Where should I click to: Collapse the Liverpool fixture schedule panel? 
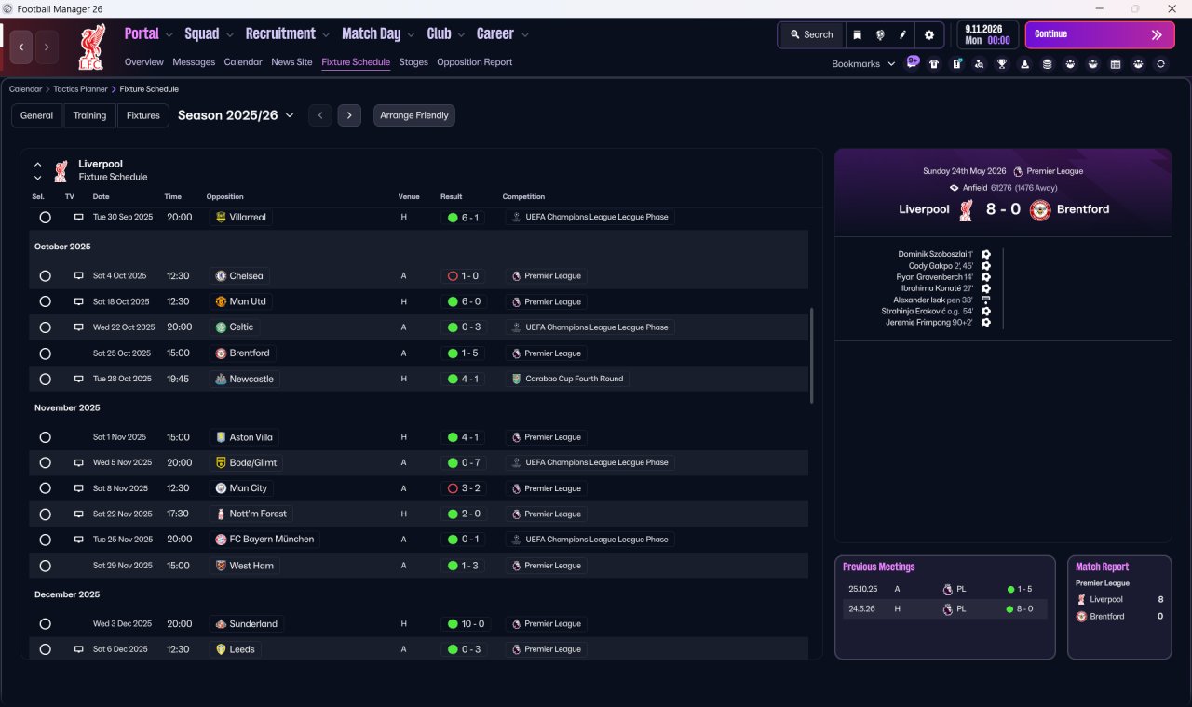[38, 165]
